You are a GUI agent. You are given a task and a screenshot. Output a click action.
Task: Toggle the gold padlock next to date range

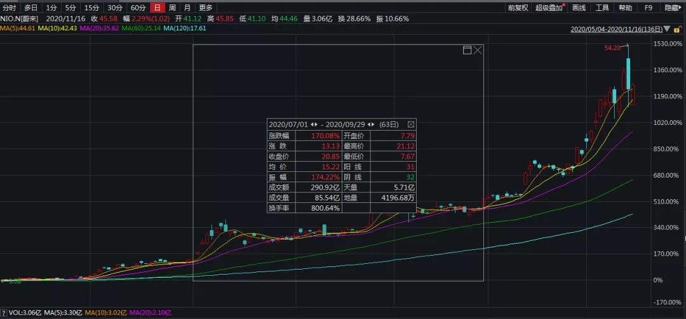pos(676,29)
